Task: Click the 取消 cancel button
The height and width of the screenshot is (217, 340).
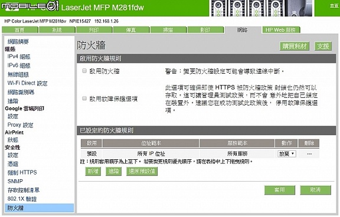Action: (315, 190)
